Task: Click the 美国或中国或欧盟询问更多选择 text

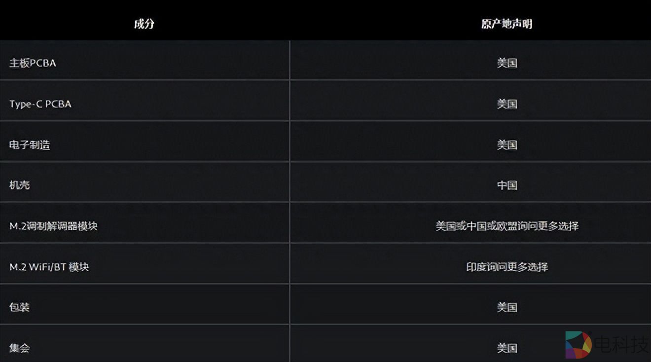Action: coord(506,226)
